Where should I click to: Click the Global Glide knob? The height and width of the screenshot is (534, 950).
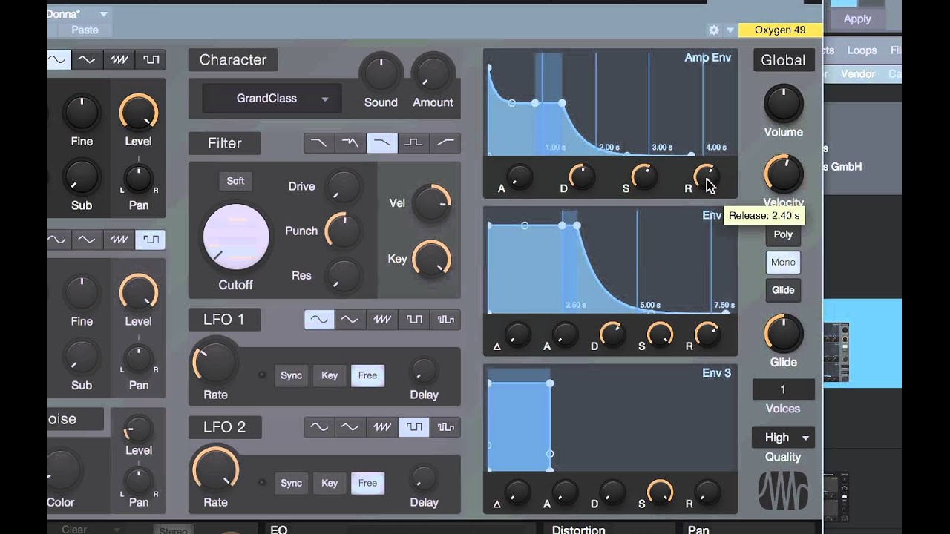784,333
